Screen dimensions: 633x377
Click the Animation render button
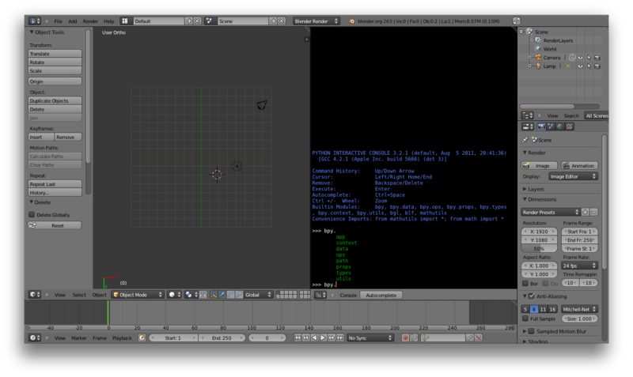point(580,166)
